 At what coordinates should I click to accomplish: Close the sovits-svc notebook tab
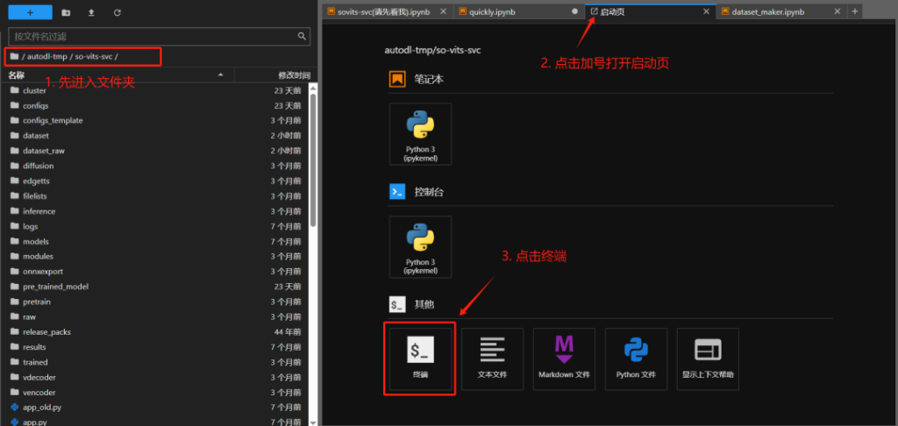442,11
